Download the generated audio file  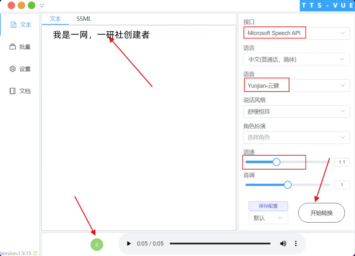coord(97,244)
